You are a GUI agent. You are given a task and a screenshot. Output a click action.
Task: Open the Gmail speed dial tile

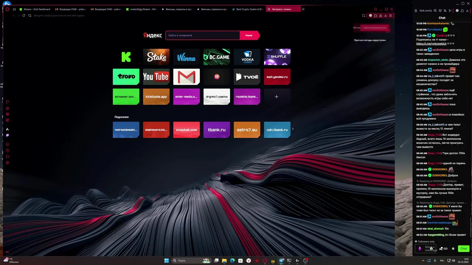click(x=187, y=77)
